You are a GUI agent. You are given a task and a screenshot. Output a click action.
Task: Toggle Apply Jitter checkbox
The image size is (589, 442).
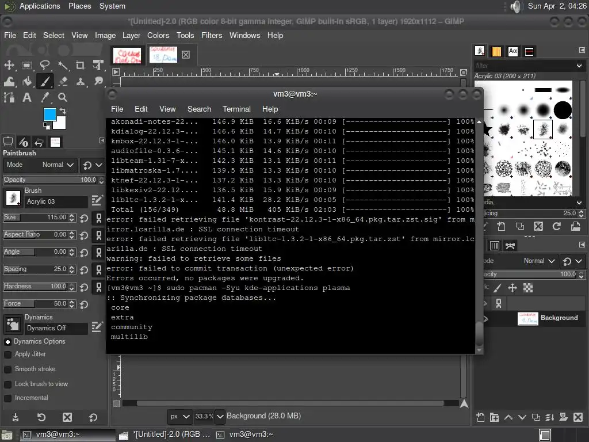click(7, 355)
